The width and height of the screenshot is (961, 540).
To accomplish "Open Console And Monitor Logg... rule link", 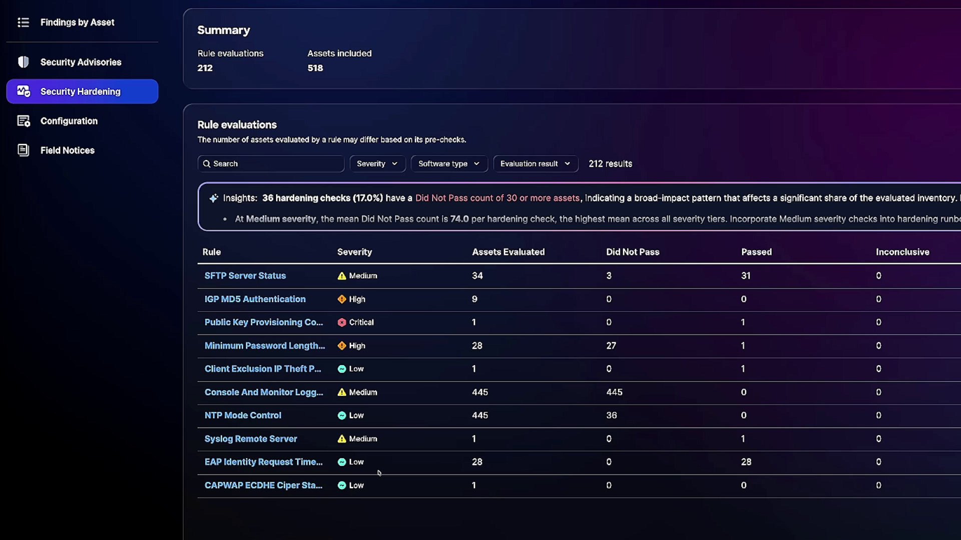I will point(264,392).
